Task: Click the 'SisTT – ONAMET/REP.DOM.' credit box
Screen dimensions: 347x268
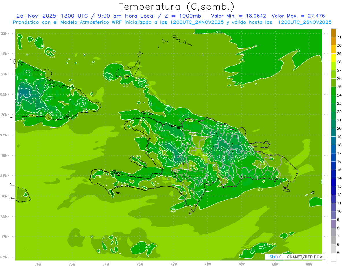Action: point(295,257)
